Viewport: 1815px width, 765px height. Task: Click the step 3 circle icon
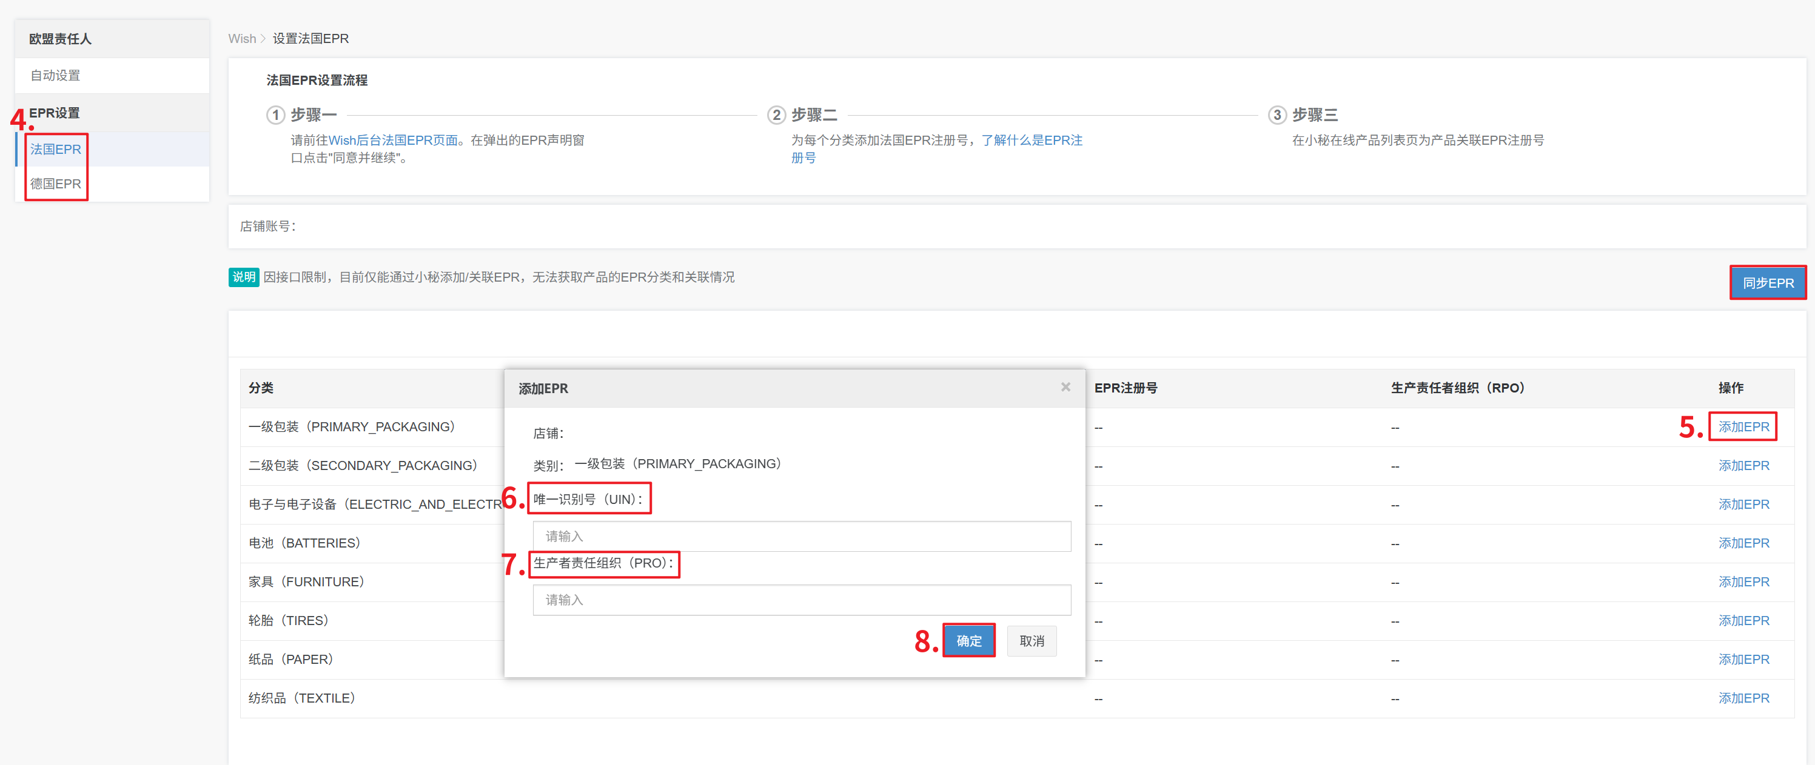click(x=1277, y=114)
